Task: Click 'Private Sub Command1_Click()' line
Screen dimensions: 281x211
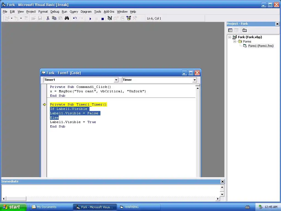Action: 80,87
